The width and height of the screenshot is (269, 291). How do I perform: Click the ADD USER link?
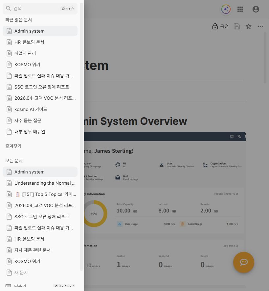[x=231, y=246]
